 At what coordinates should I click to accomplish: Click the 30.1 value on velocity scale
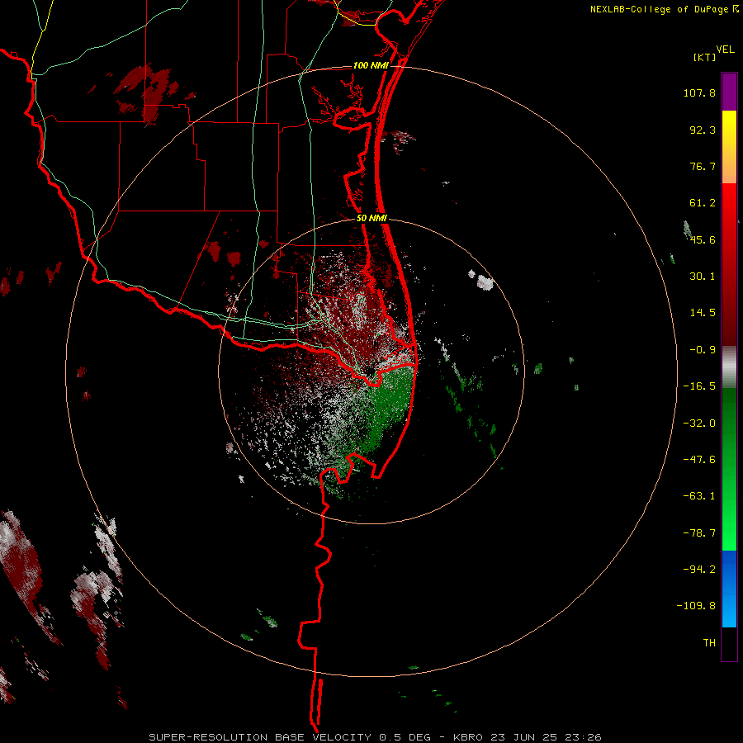[703, 277]
